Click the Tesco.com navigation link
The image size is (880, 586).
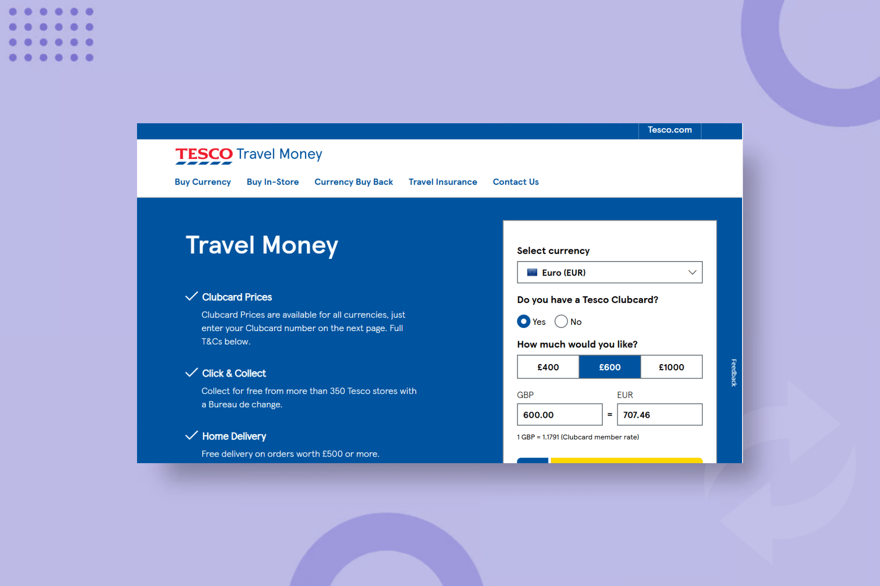click(668, 130)
